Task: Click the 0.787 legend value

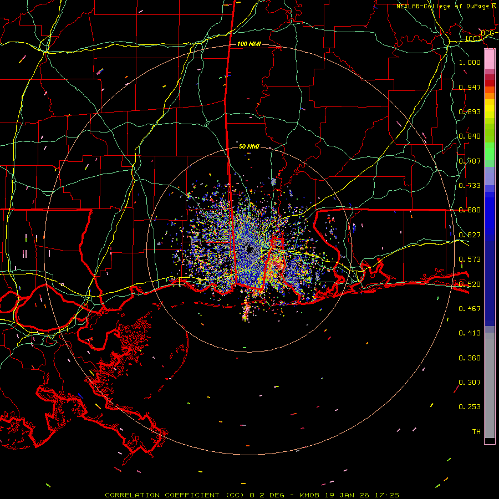Action: pyautogui.click(x=470, y=161)
